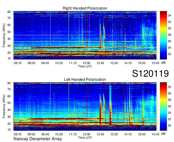Click 14:15 time tick on Left Handed plot
Image resolution: width=174 pixels, height=142 pixels.
point(128,134)
